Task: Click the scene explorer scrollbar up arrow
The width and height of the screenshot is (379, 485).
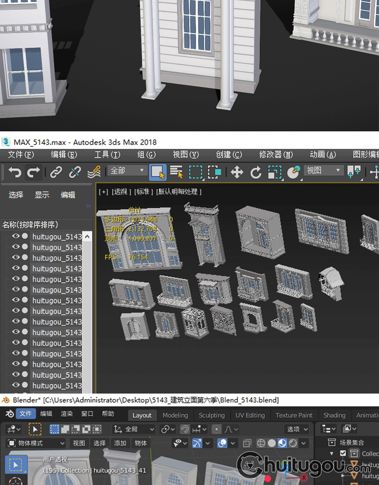Action: click(87, 236)
